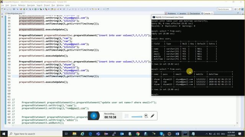Open the Project menu
The height and width of the screenshot is (137, 245).
47,5
